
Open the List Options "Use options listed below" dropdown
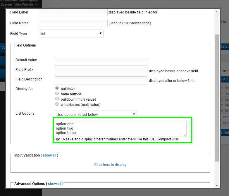(x=95, y=114)
